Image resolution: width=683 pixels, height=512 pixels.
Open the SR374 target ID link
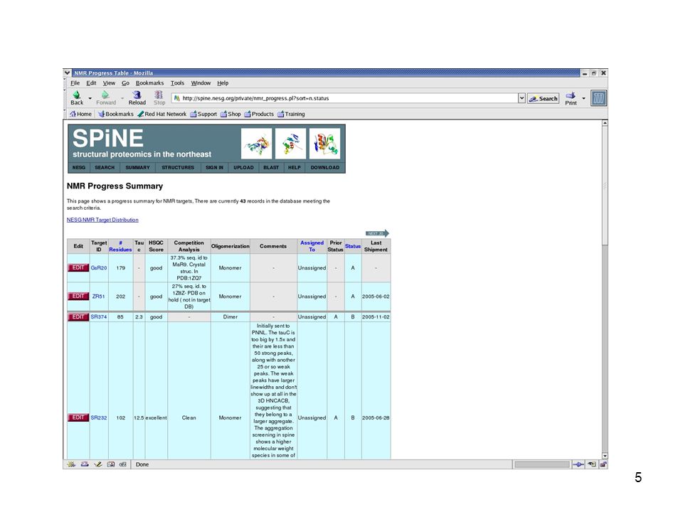click(99, 317)
